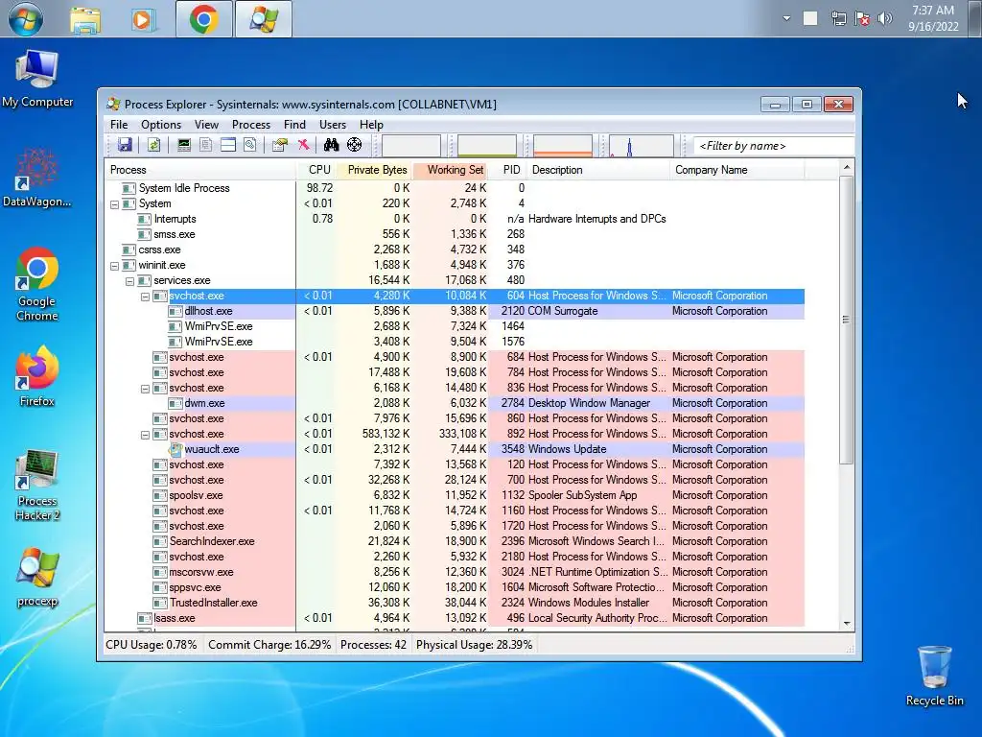Click the DLL/handle view toolbar icon
982x737 pixels.
[x=250, y=146]
